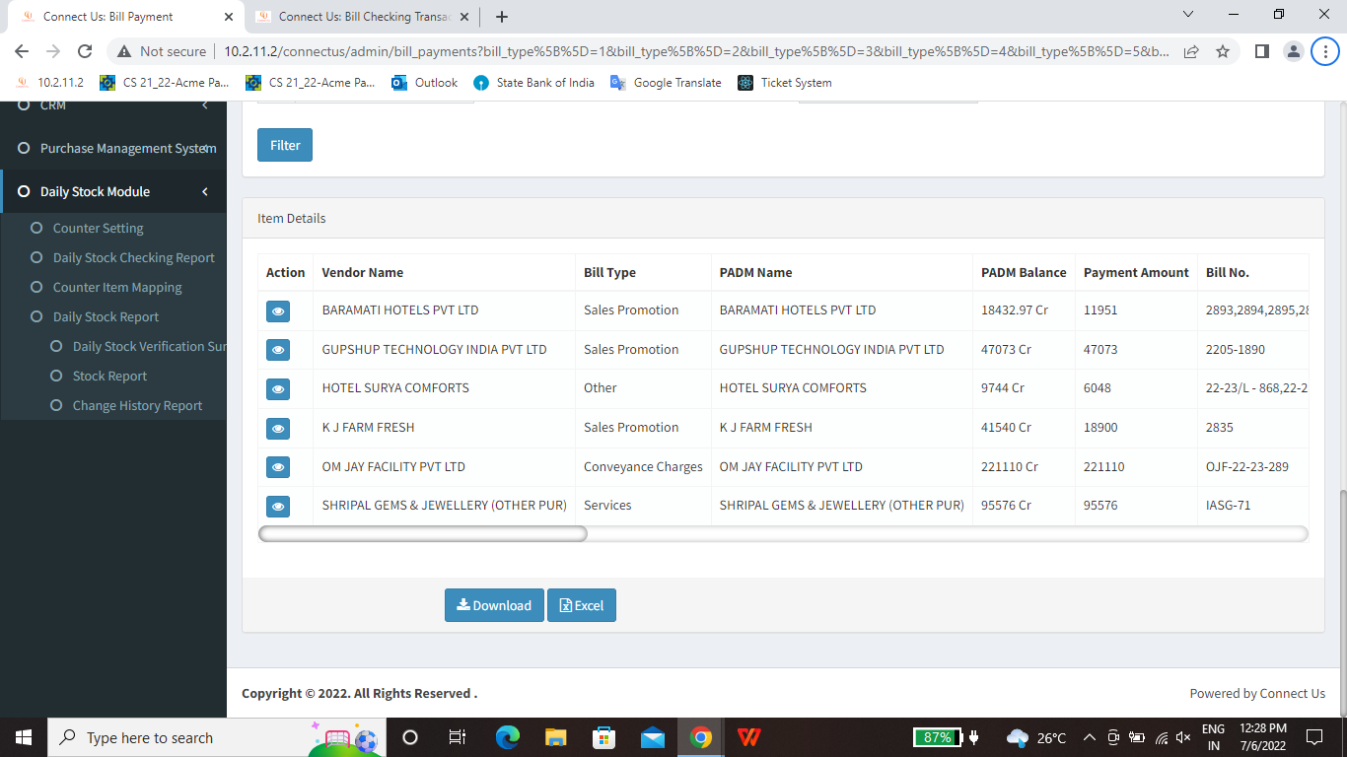The width and height of the screenshot is (1347, 757).
Task: Collapse the Daily Stock Module menu
Action: [113, 191]
